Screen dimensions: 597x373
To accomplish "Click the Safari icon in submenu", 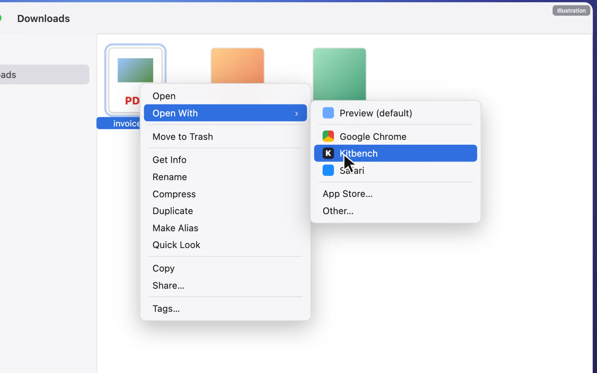I will 328,171.
